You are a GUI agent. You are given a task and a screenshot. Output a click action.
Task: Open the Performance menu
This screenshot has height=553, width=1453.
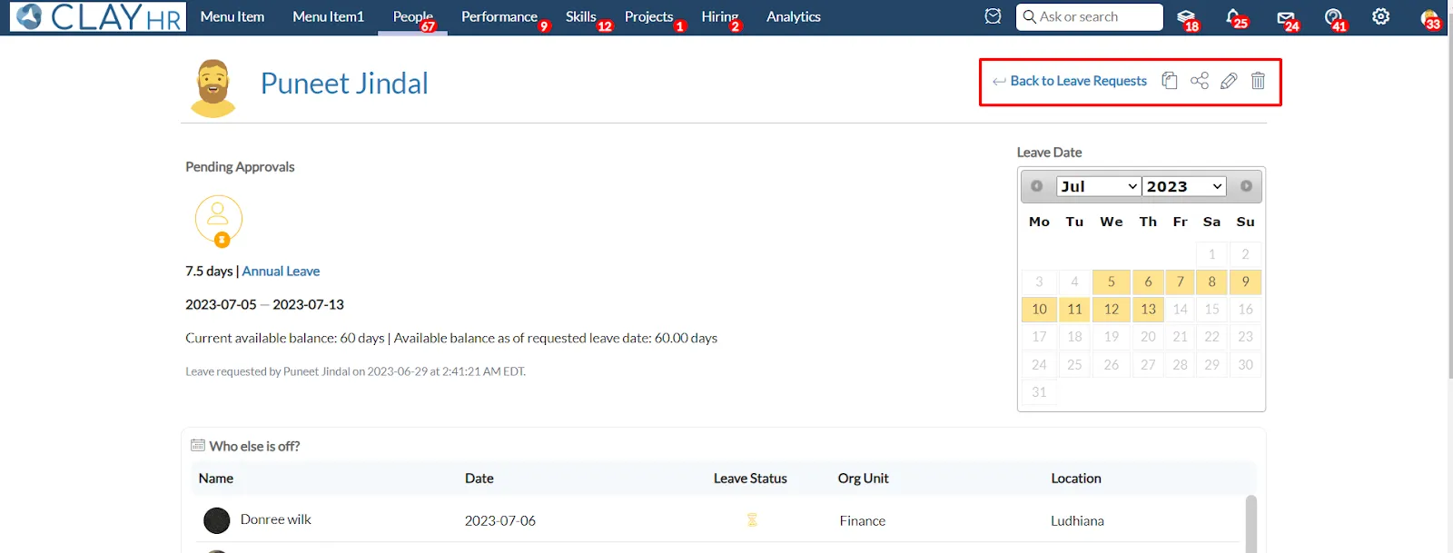pos(501,17)
